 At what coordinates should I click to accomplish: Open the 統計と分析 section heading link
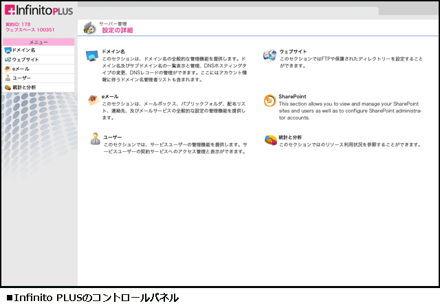click(x=290, y=137)
